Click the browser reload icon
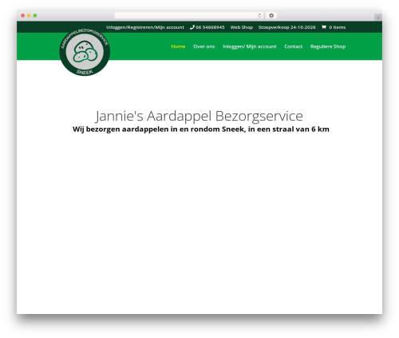Viewport: 399px width, 338px height. (x=259, y=15)
